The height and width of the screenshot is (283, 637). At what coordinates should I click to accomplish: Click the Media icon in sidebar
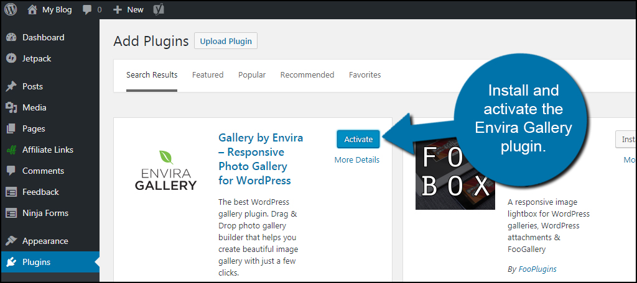(11, 107)
